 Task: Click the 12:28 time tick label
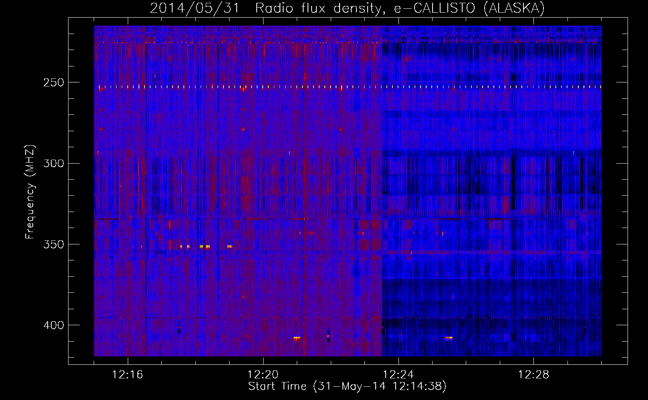tap(533, 375)
